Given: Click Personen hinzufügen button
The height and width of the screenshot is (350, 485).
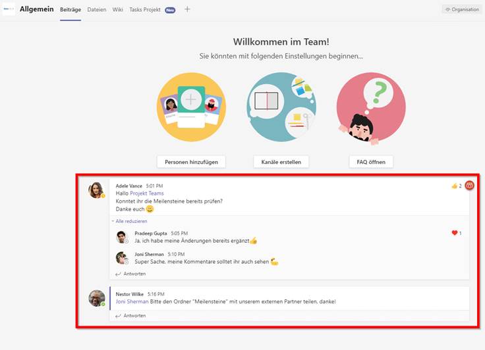Looking at the screenshot, I should (191, 162).
